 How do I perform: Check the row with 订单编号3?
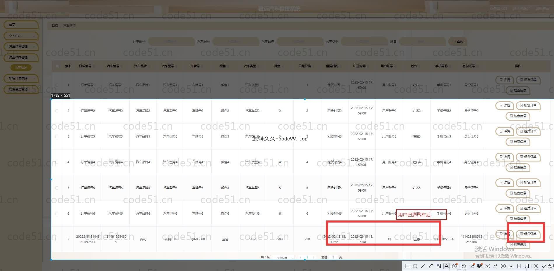(57, 136)
